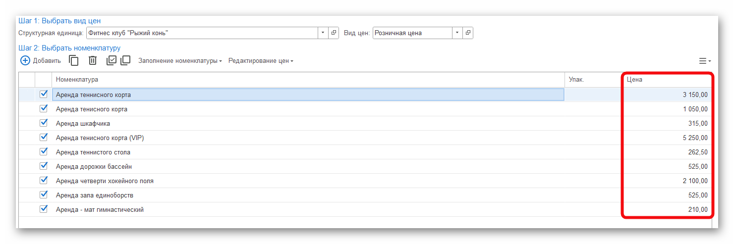Expand the Структурная единица dropdown arrow

(x=323, y=33)
